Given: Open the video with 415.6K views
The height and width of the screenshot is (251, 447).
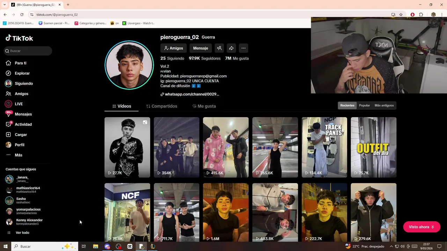Looking at the screenshot, I should tap(226, 147).
